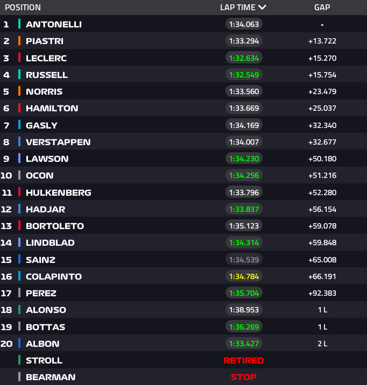Screen dimensions: 367x385
Task: Select Verstappen in the standings
Action: coord(58,142)
